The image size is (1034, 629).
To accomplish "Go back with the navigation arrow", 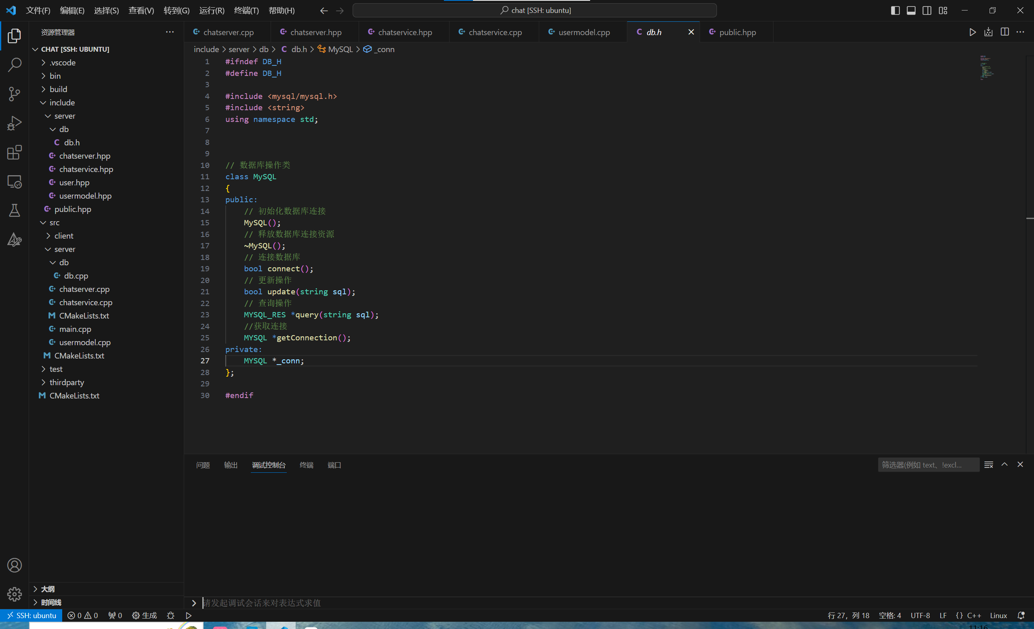I will 324,10.
